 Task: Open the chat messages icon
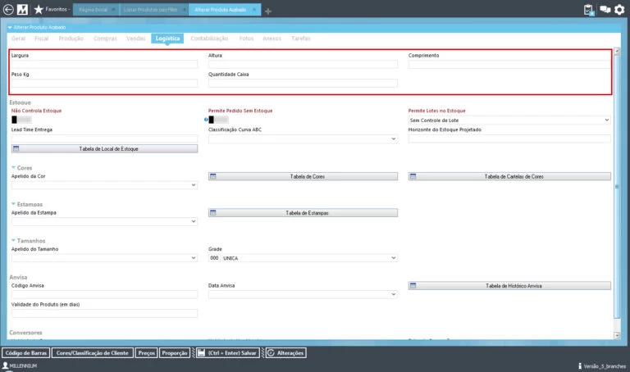pos(605,10)
